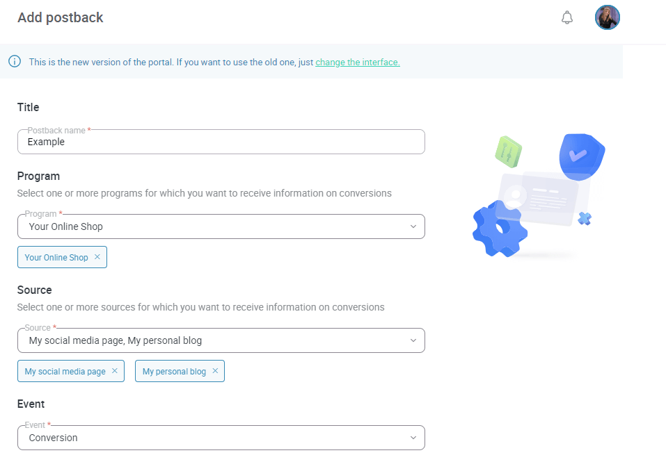Click the blue gear illustration

tap(497, 228)
